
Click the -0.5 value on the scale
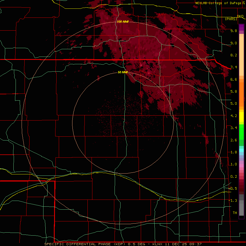tap(233, 189)
